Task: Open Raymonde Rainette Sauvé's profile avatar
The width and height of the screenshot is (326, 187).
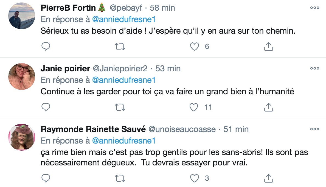Action: click(22, 137)
